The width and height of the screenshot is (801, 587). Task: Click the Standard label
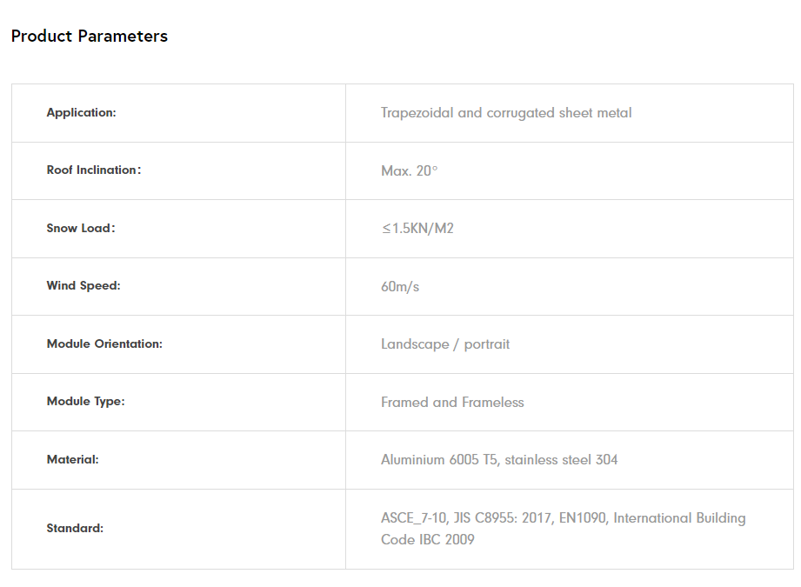pyautogui.click(x=75, y=529)
